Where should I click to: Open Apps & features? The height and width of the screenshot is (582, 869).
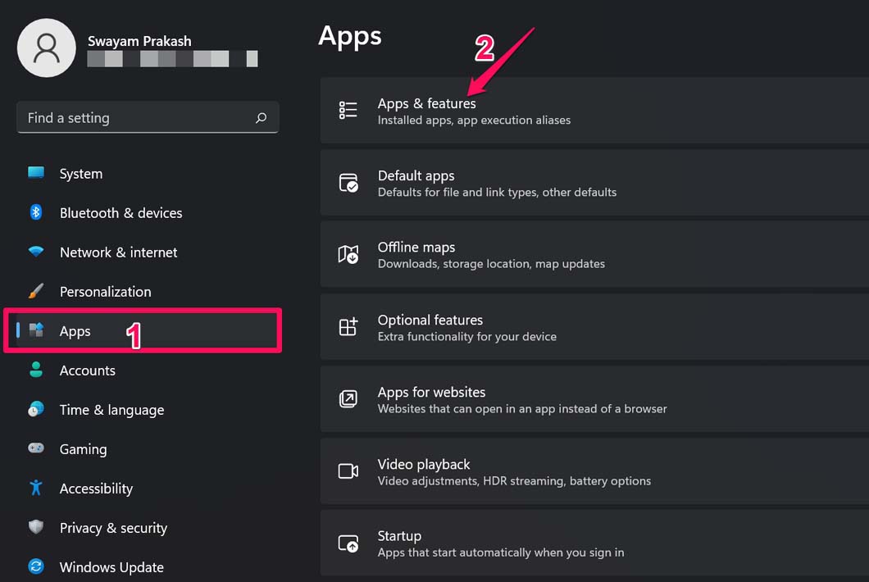pos(594,111)
